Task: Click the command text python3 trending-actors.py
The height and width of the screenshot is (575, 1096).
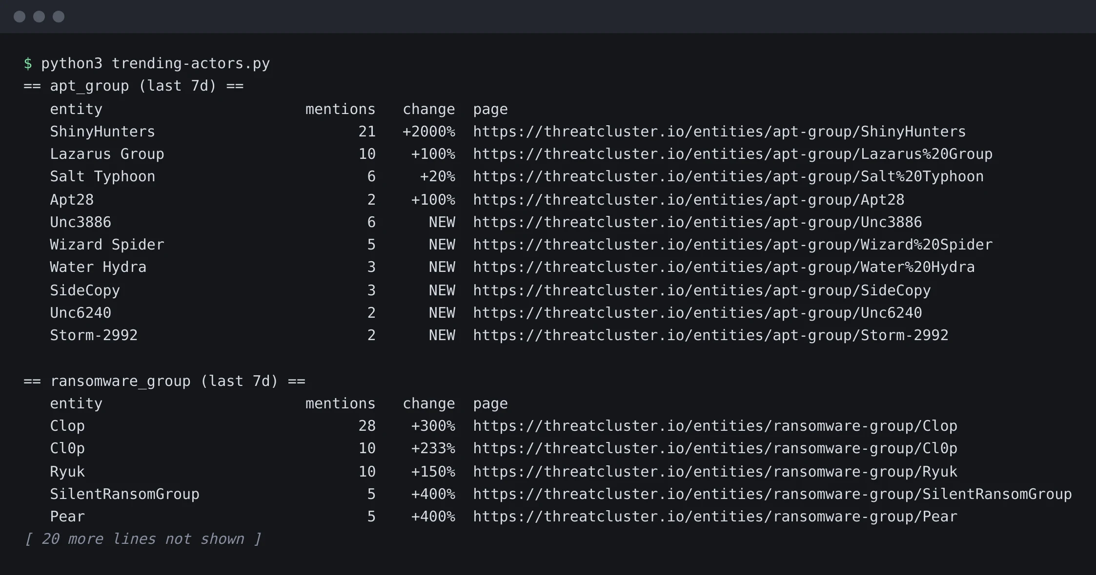Action: point(155,63)
